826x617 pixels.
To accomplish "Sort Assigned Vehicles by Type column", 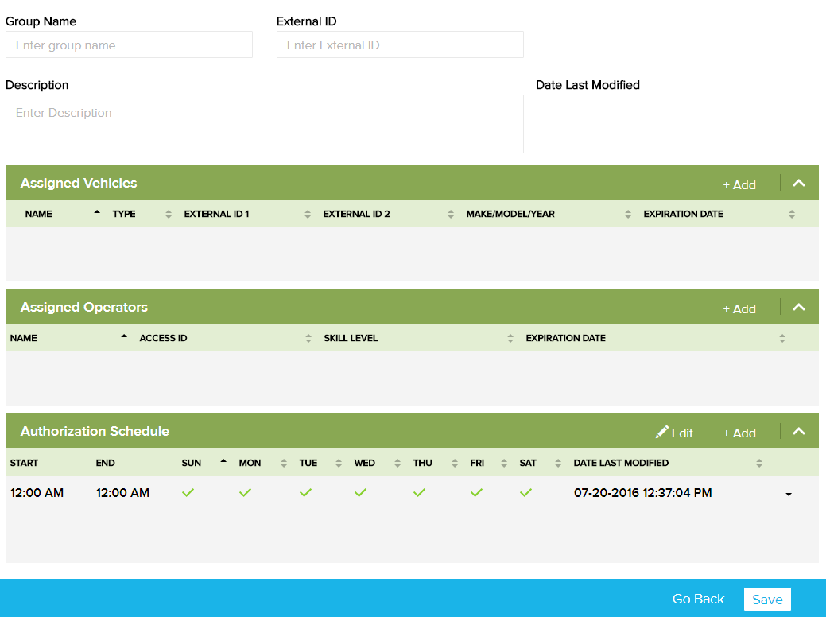I will [x=168, y=214].
